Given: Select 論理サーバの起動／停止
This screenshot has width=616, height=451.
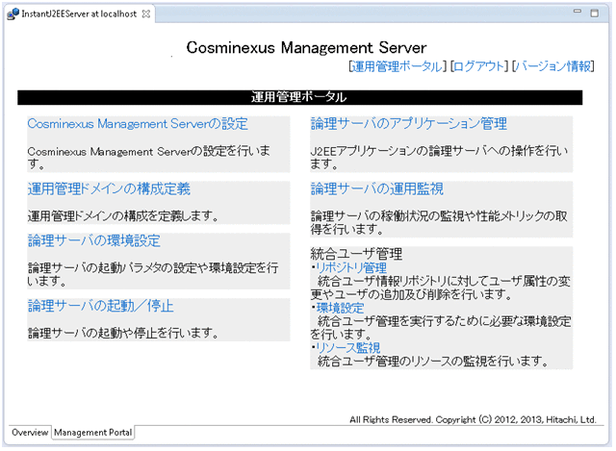Looking at the screenshot, I should [x=100, y=306].
